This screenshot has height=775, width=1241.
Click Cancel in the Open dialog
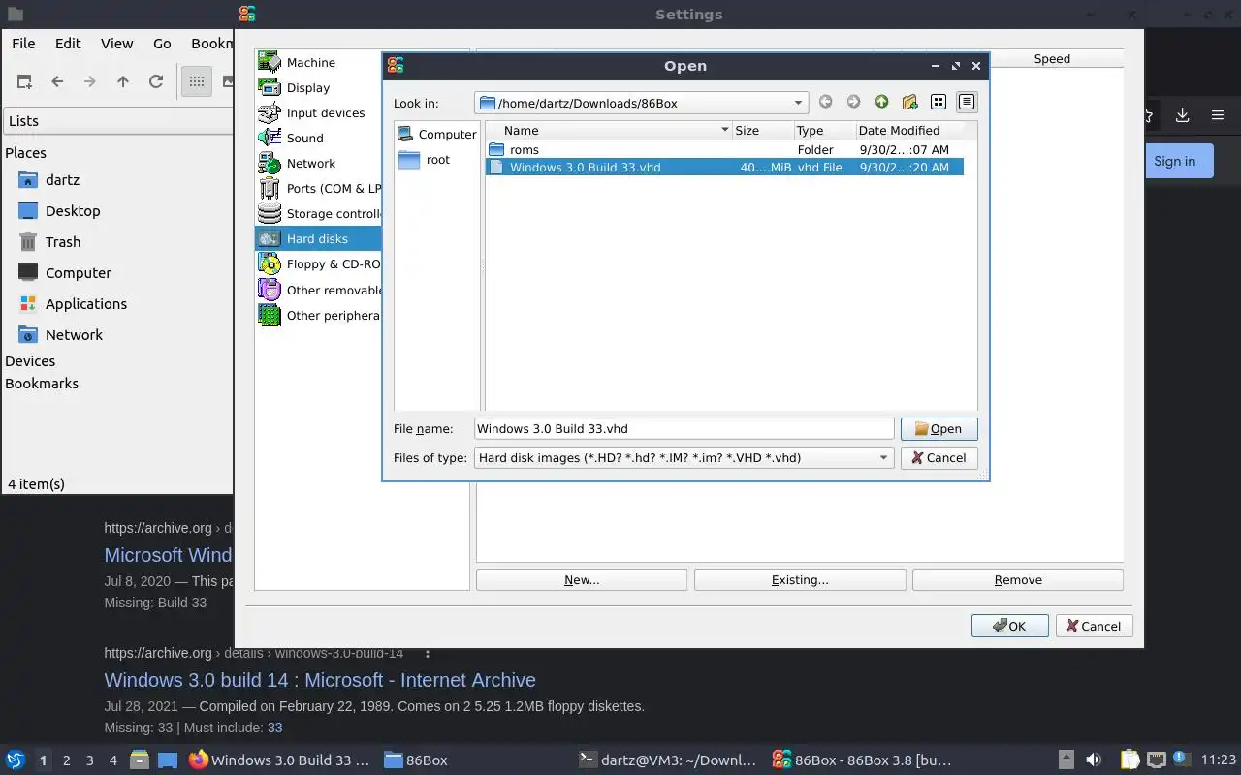939,458
